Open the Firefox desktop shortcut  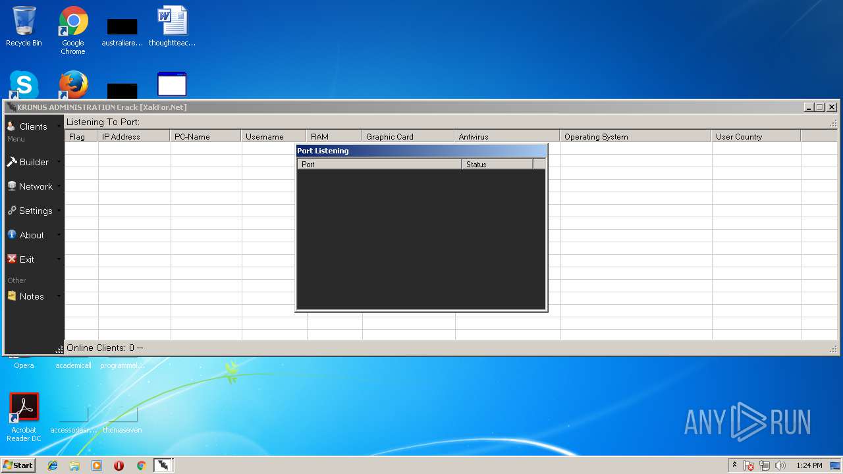[x=73, y=85]
